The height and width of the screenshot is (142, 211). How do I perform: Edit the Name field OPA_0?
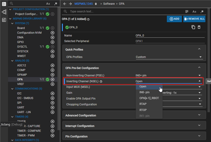[170, 36]
